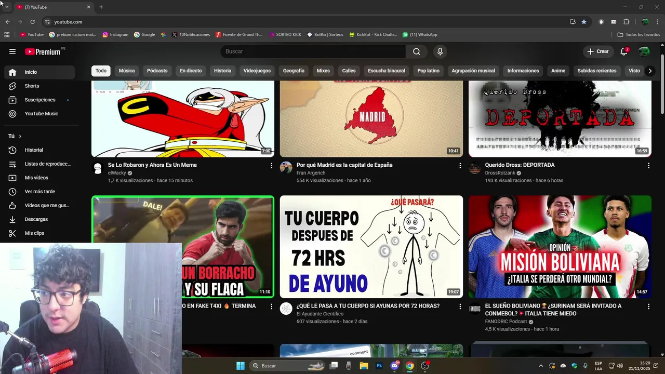Open Todos los favoritos folder
Viewport: 665px width, 374px height.
tap(639, 35)
